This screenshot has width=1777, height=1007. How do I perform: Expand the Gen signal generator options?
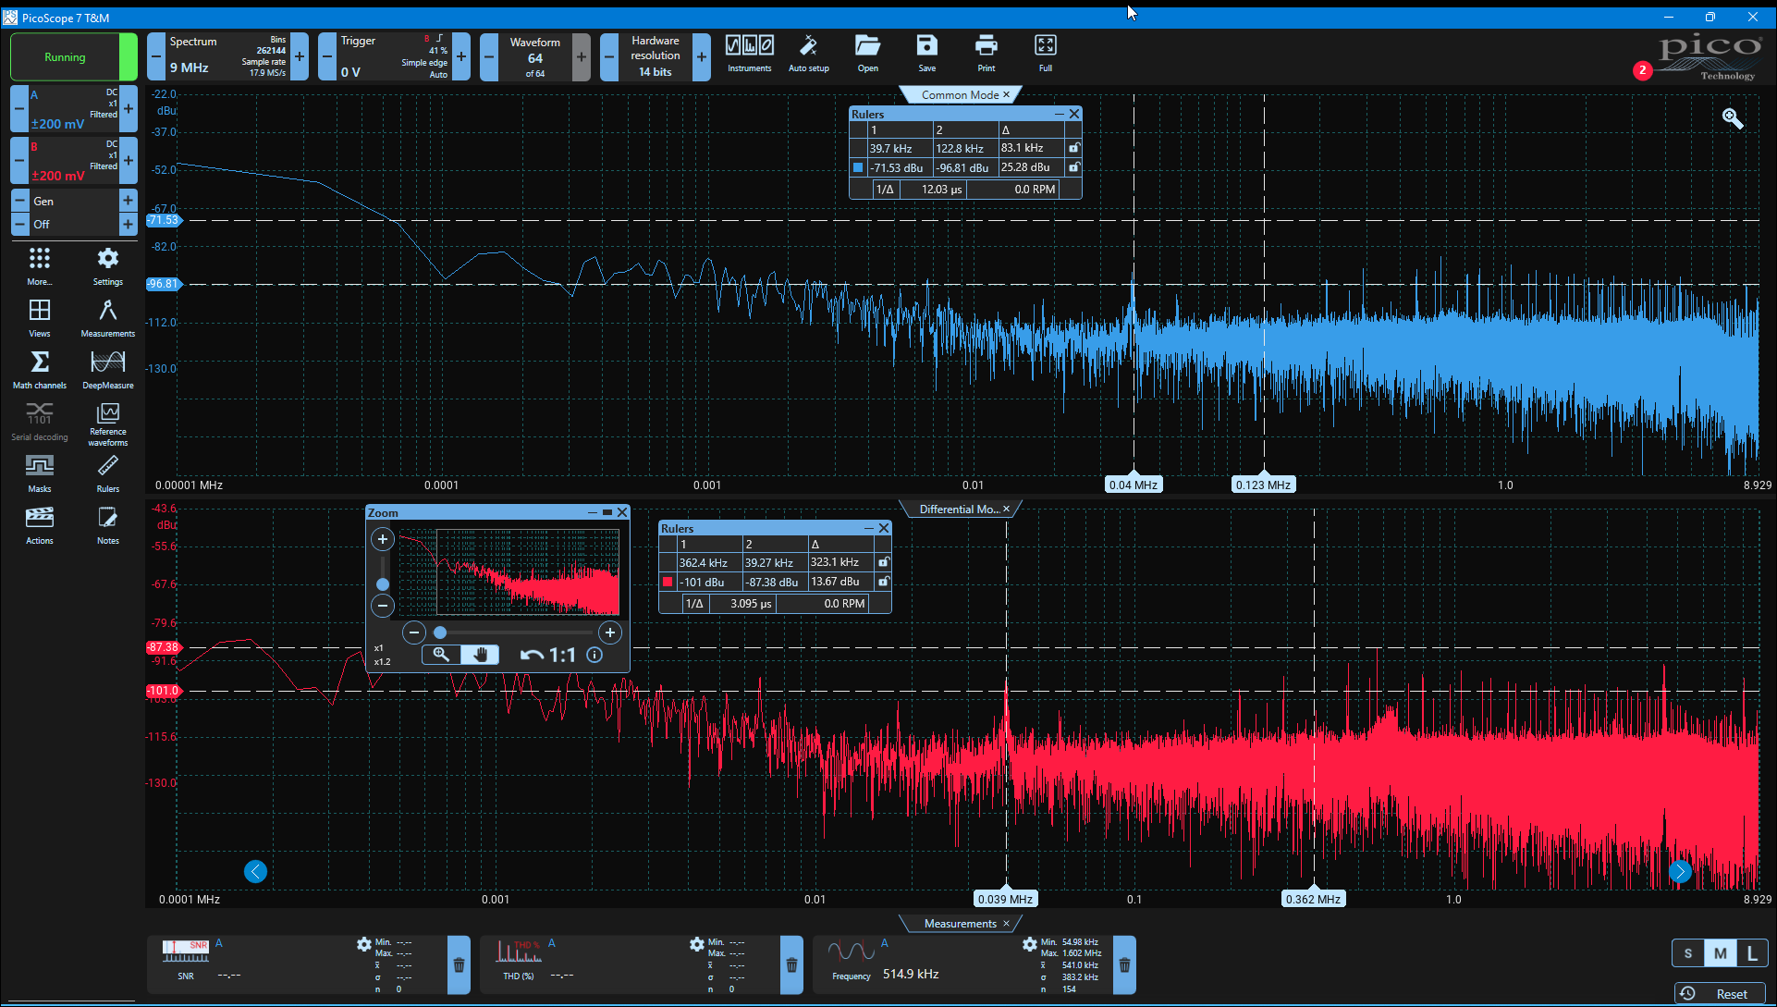pyautogui.click(x=129, y=201)
